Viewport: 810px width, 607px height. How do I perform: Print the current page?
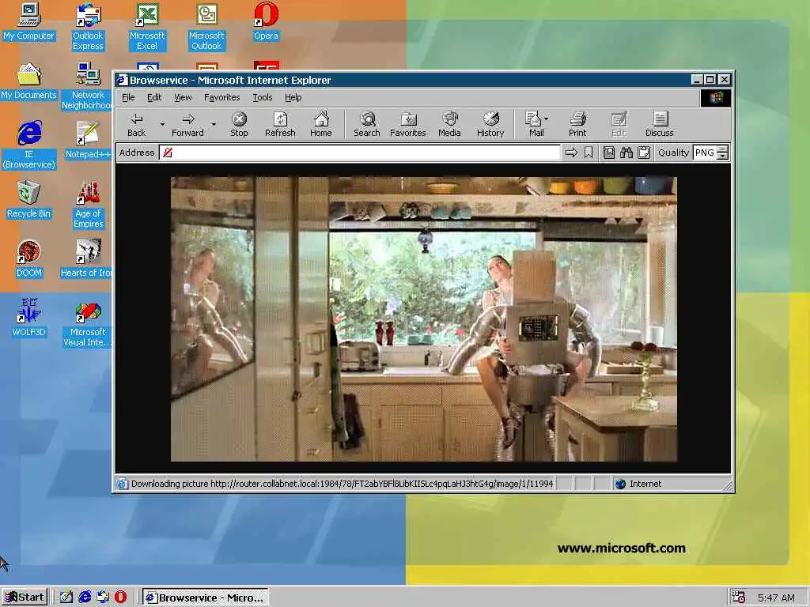[x=577, y=124]
